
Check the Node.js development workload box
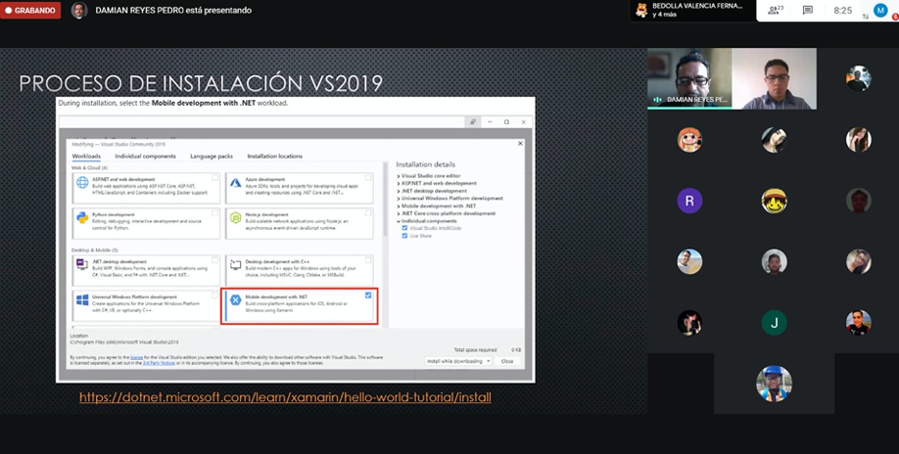tap(368, 212)
